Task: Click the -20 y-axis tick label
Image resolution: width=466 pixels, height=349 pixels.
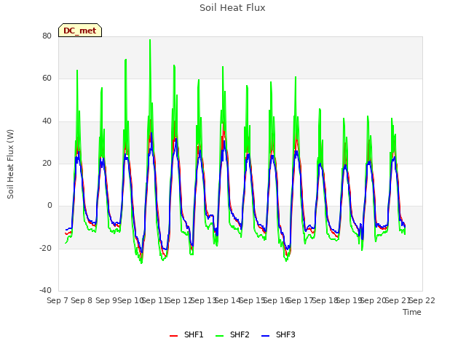Action: point(45,248)
